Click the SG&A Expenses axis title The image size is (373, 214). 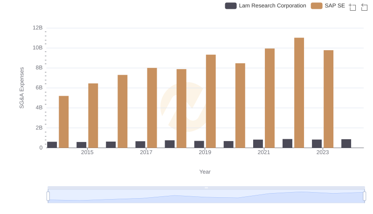(x=21, y=88)
